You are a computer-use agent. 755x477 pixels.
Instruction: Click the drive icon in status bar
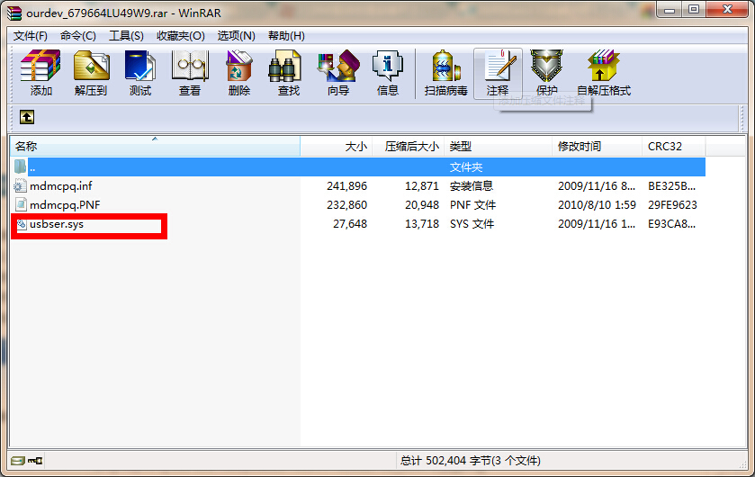tap(18, 461)
